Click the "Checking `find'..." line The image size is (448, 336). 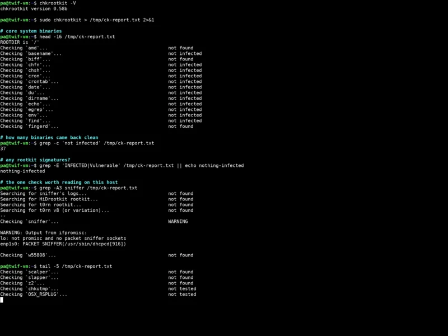point(25,121)
